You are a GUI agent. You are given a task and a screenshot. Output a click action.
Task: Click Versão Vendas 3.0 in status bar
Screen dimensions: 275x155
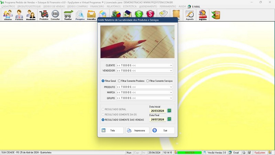217,153
